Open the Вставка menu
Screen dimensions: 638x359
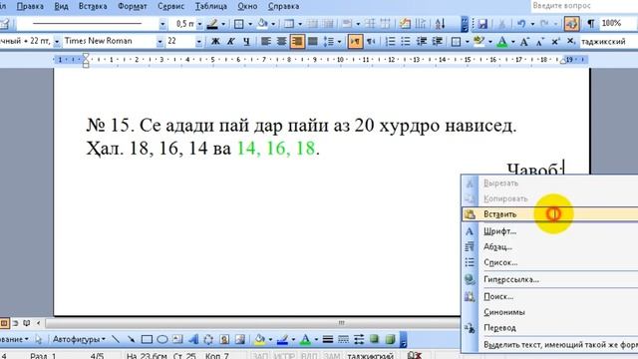pyautogui.click(x=93, y=6)
